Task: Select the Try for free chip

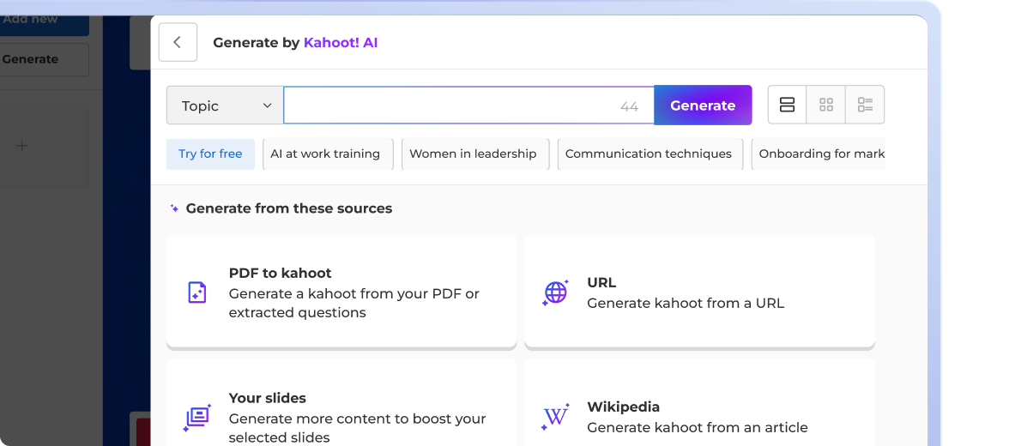Action: [x=210, y=154]
